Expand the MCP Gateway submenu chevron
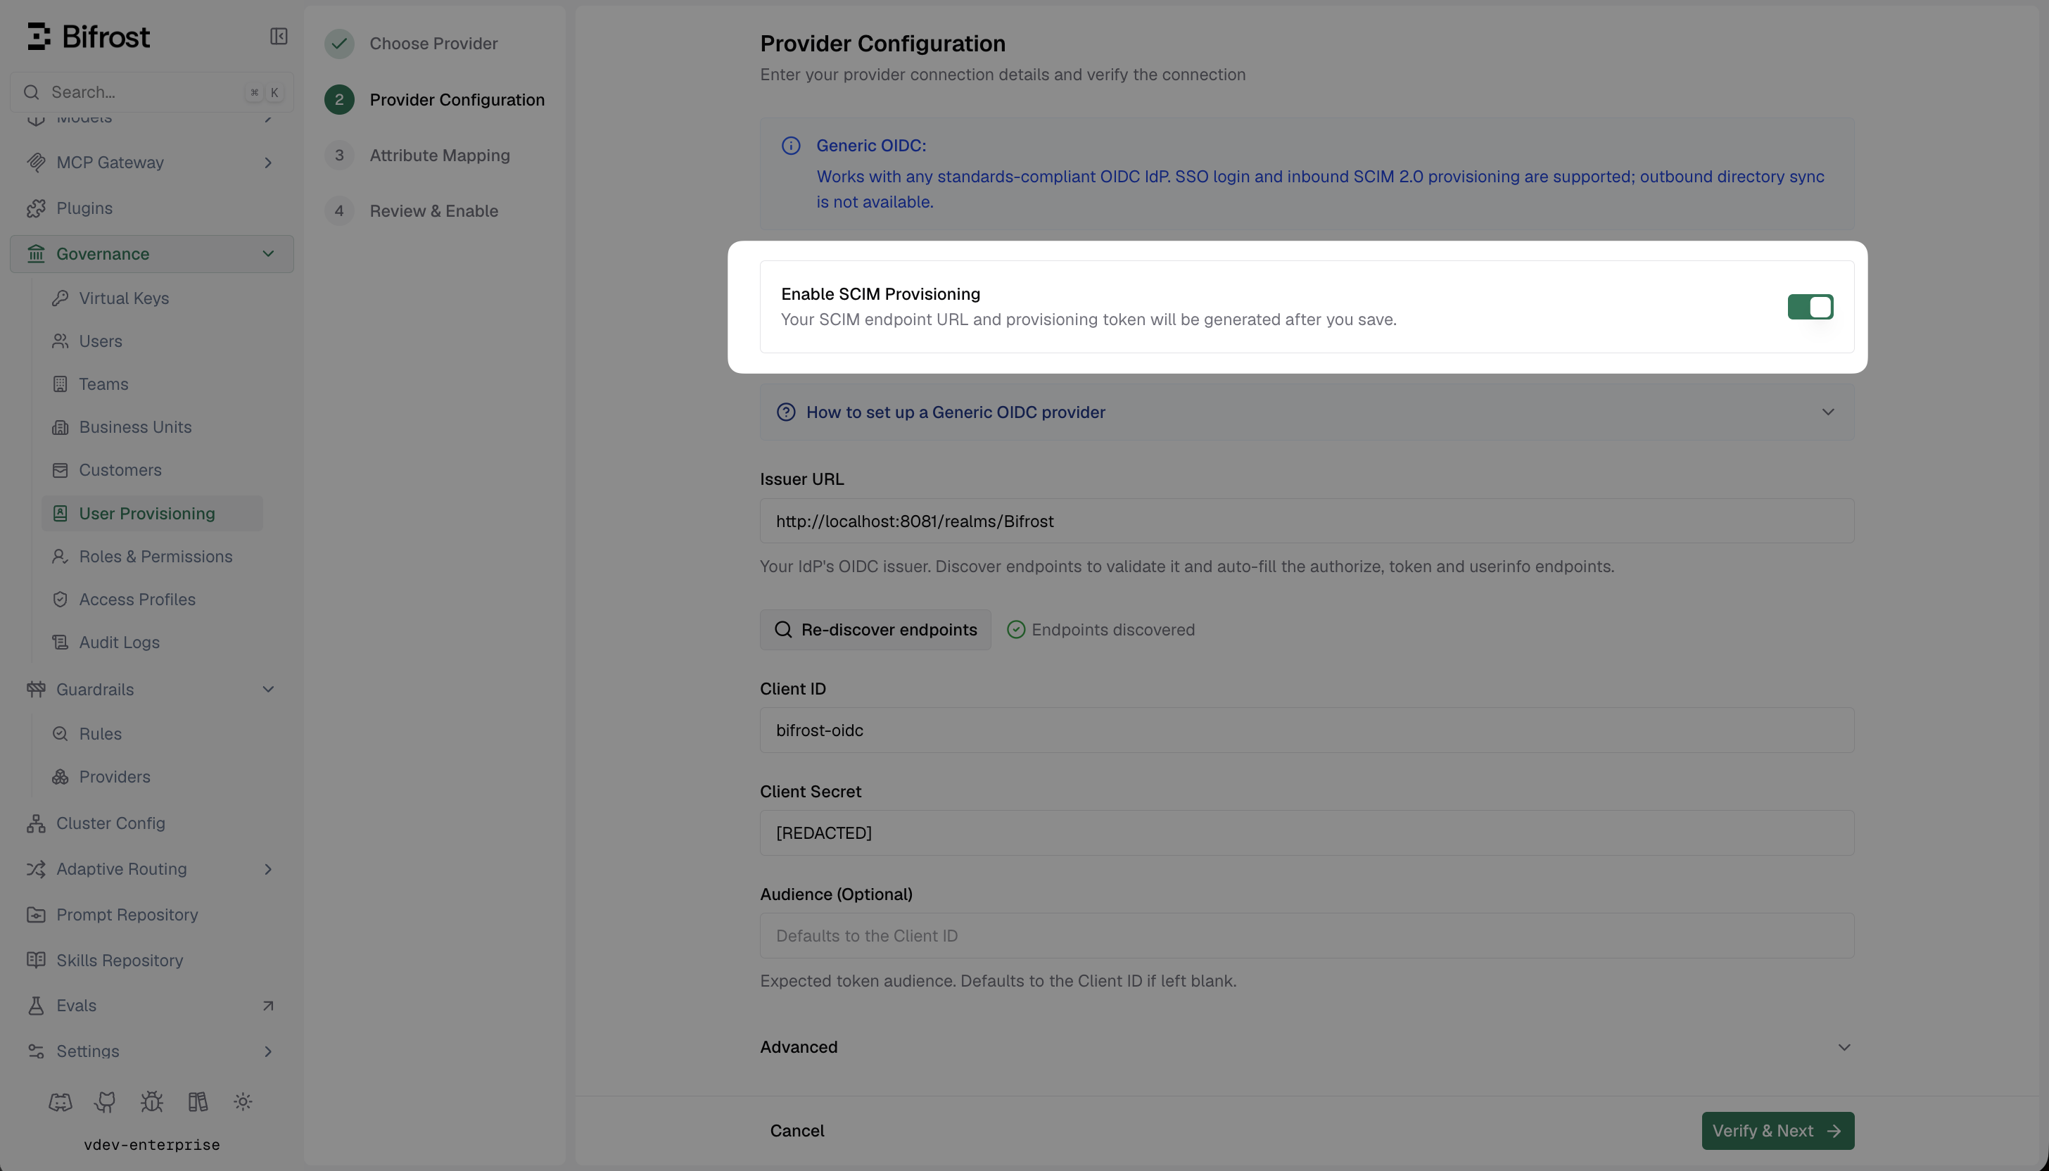Viewport: 2049px width, 1171px height. coord(268,163)
